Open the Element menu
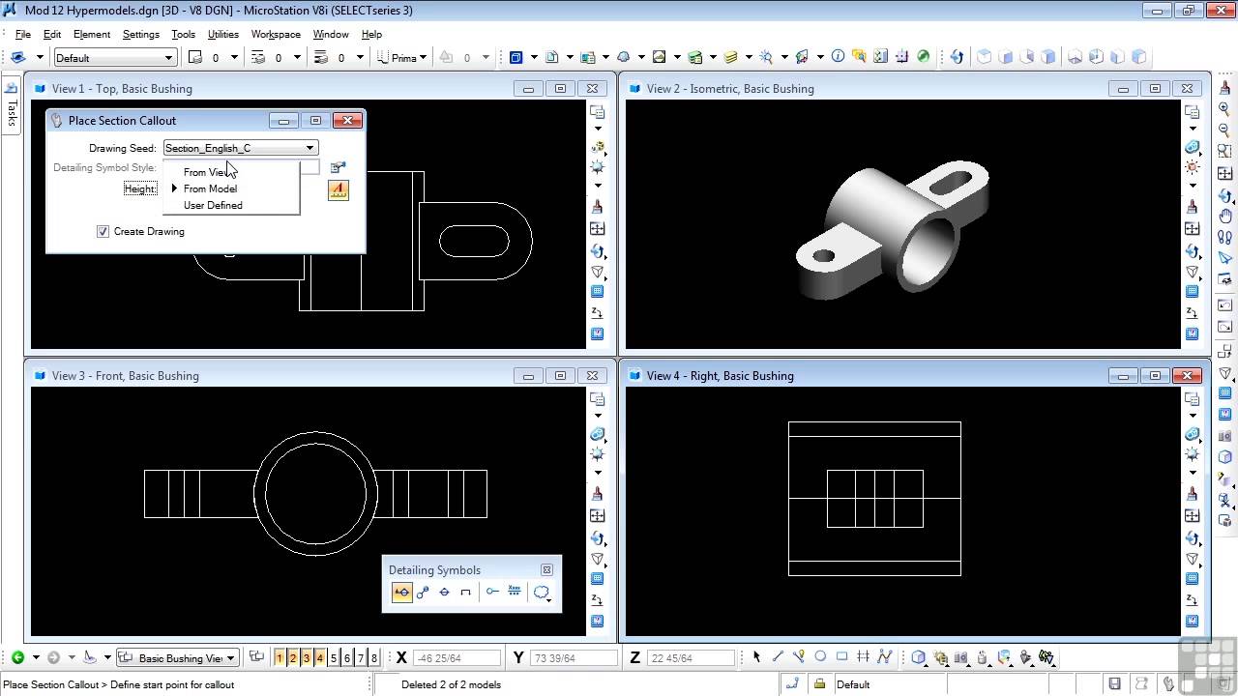Viewport: 1238px width, 696px height. point(92,34)
